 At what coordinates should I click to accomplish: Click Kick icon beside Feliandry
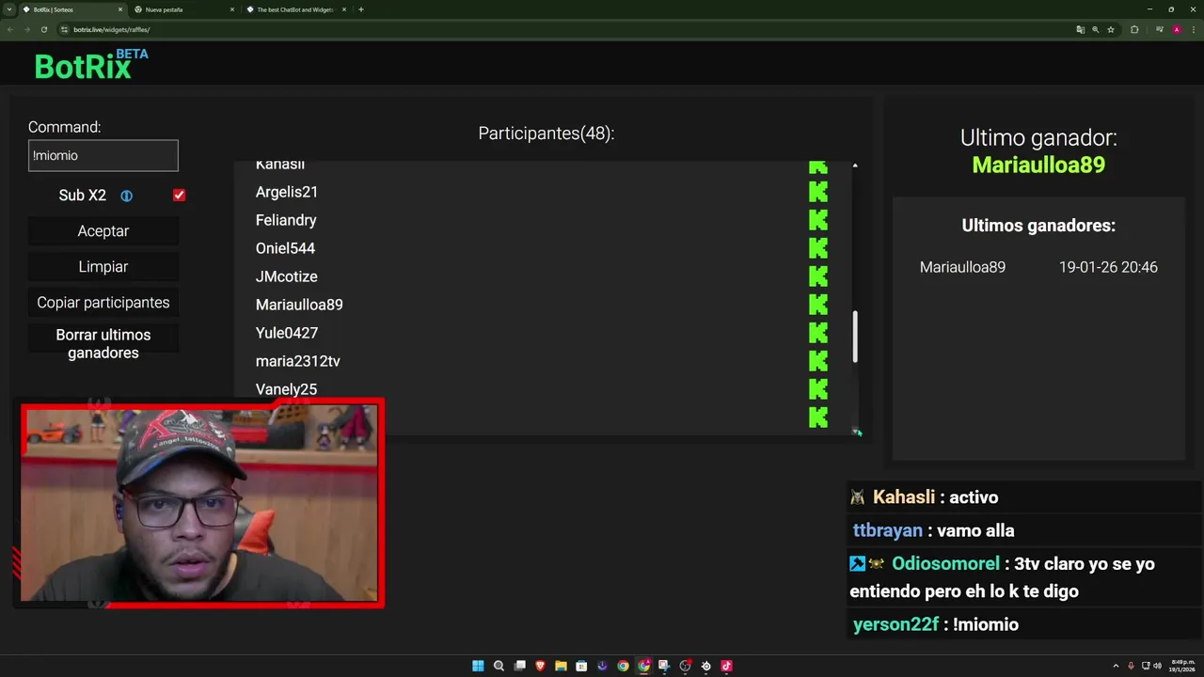pos(818,220)
